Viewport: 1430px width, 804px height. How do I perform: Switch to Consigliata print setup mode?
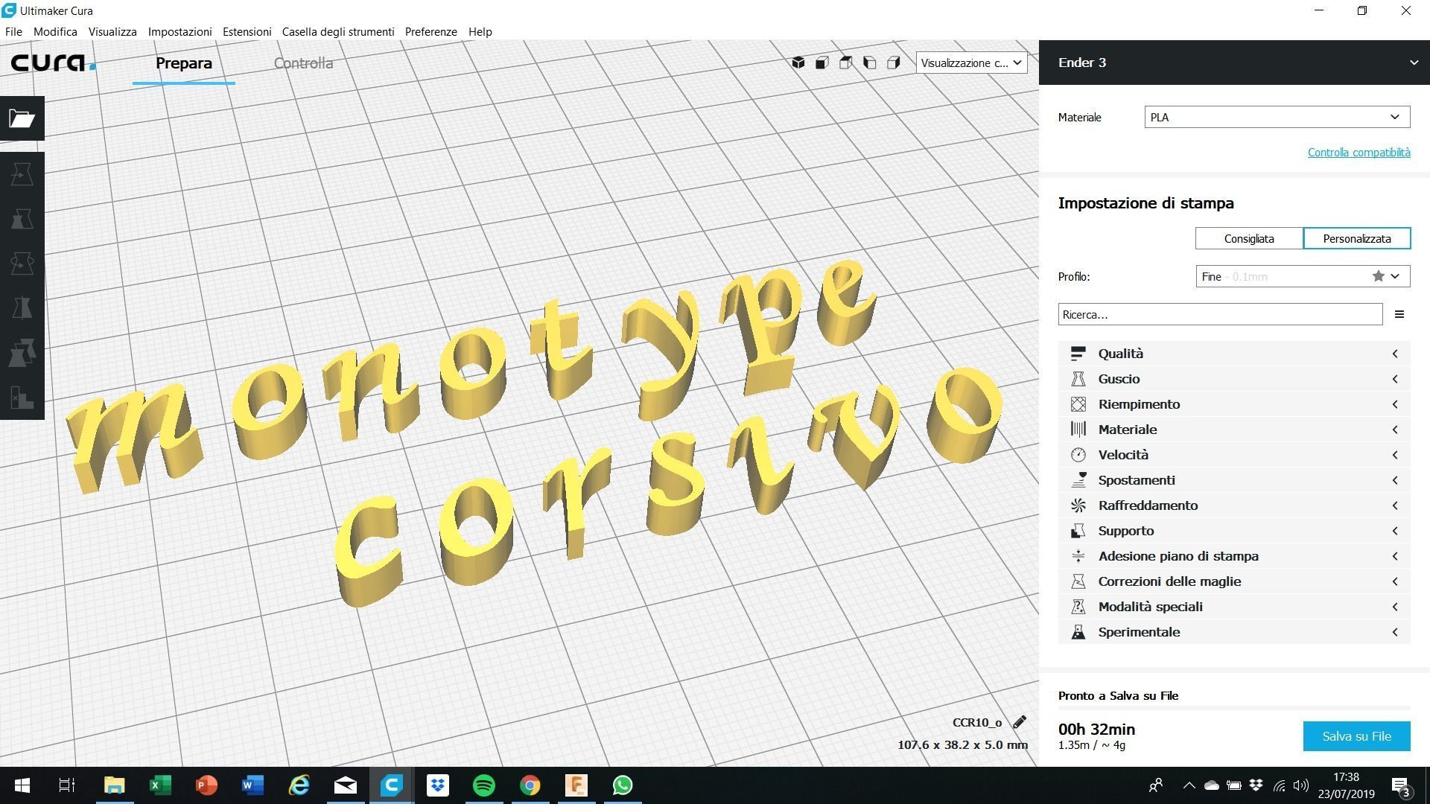1249,239
